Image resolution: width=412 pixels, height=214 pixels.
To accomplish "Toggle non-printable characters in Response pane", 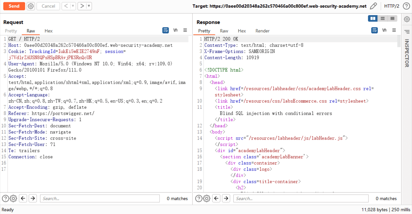I will click(384, 30).
